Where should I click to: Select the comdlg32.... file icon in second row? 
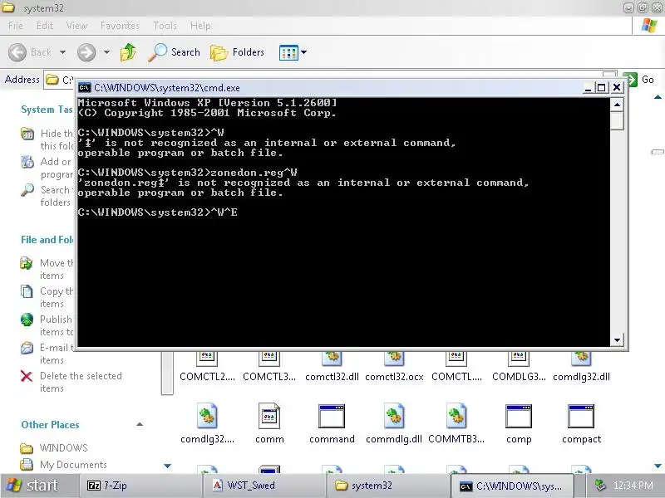pos(207,416)
